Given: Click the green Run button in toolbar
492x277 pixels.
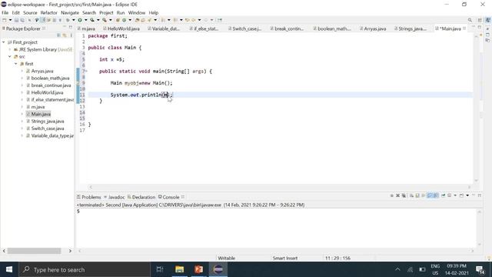Looking at the screenshot, I should [x=80, y=20].
